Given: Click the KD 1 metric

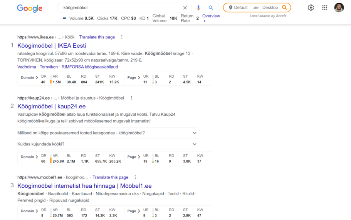Looking at the screenshot, I should 144,18.
